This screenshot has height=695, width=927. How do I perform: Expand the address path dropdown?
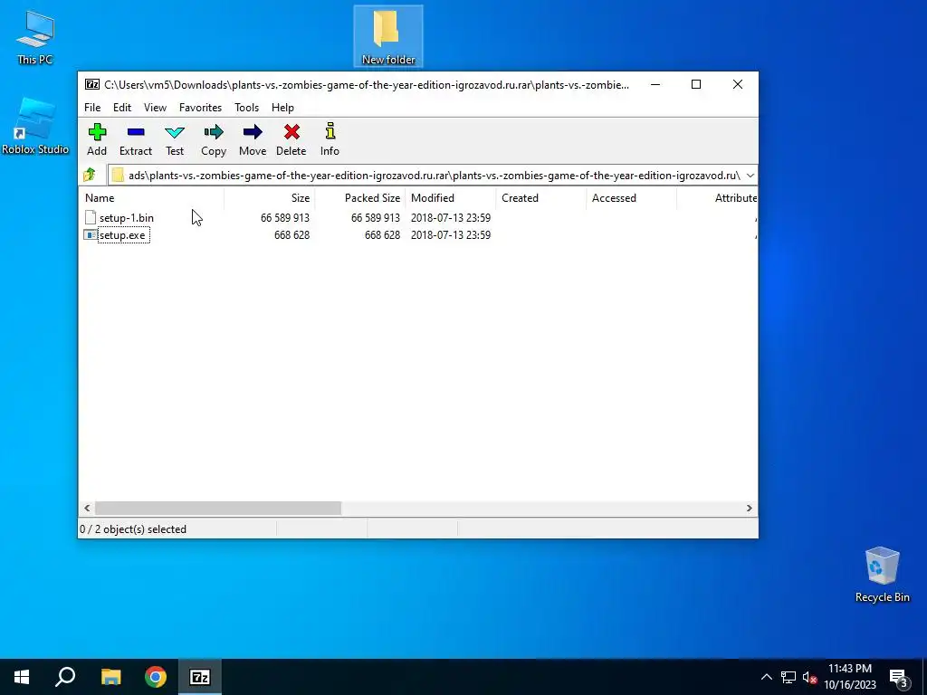coord(750,176)
